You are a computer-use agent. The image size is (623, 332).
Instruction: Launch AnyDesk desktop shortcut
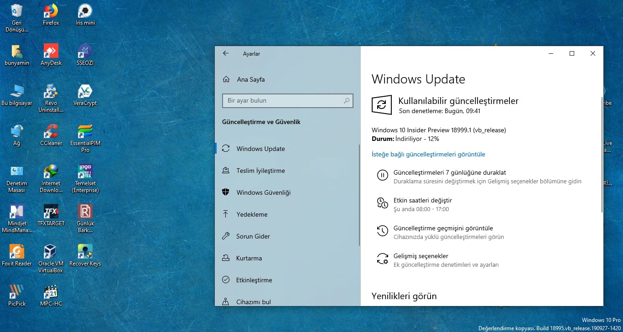click(x=51, y=55)
